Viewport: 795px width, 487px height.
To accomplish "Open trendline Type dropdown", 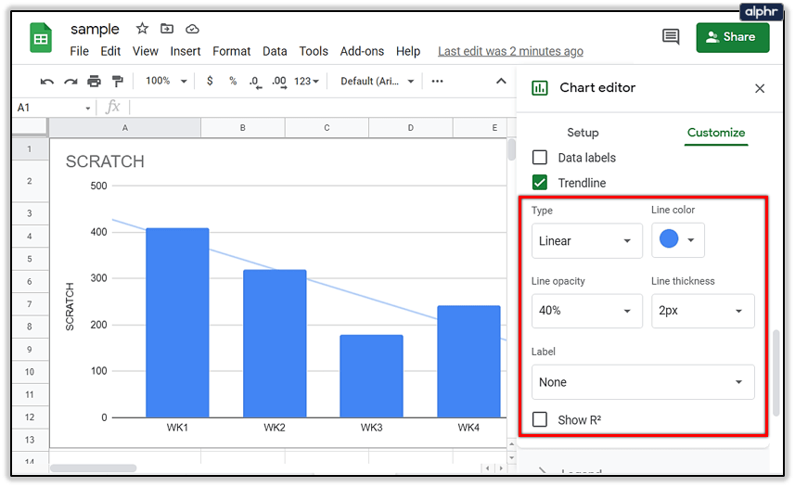I will [x=586, y=240].
